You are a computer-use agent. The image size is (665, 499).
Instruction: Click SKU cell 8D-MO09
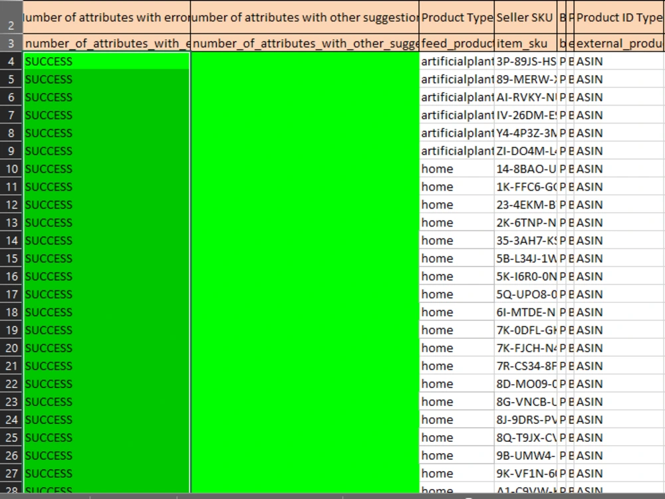click(525, 384)
